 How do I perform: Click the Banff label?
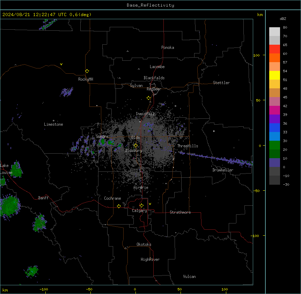click(x=43, y=198)
